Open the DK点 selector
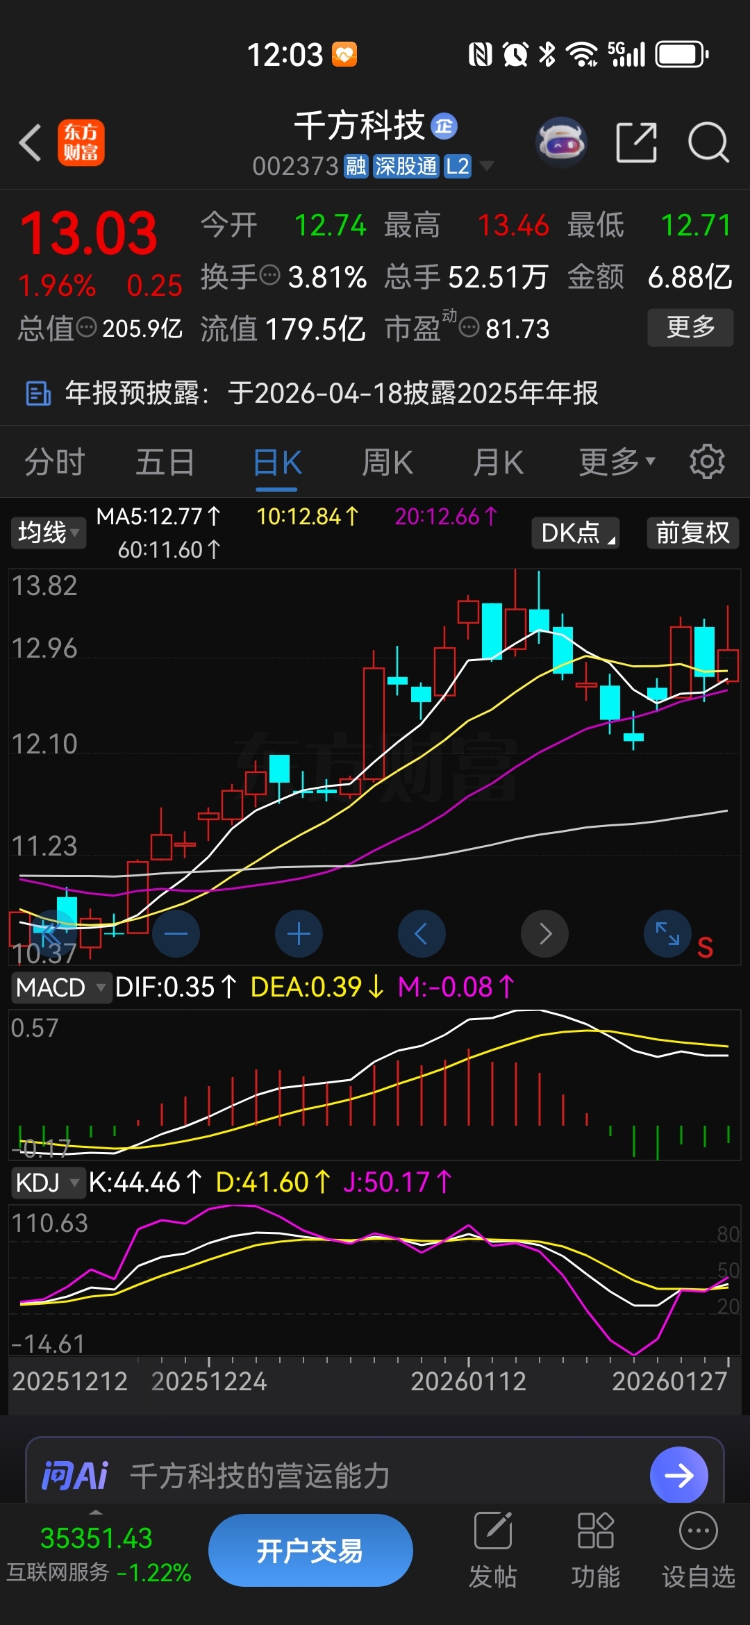The width and height of the screenshot is (750, 1625). [576, 533]
